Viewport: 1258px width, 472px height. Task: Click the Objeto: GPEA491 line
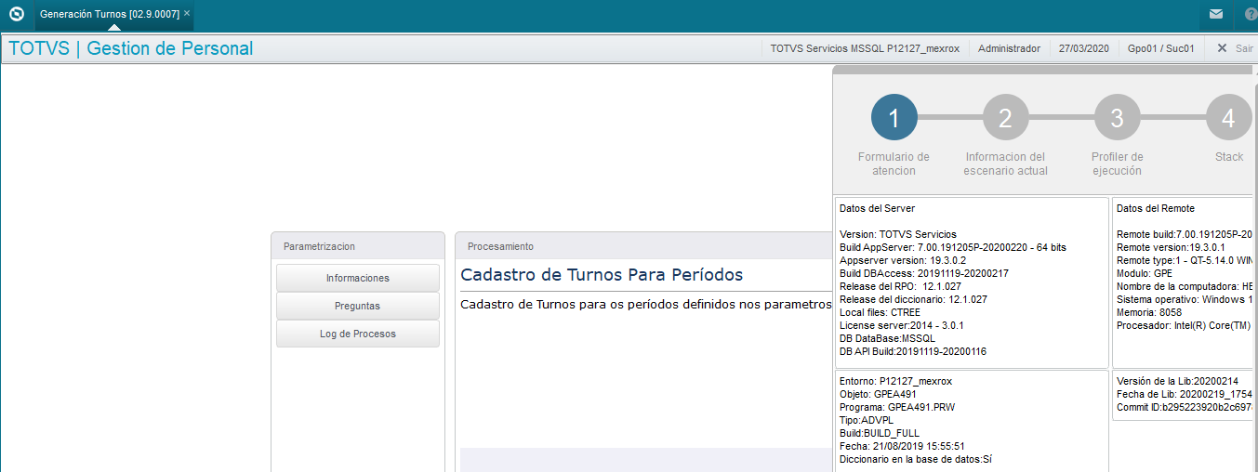(x=879, y=394)
